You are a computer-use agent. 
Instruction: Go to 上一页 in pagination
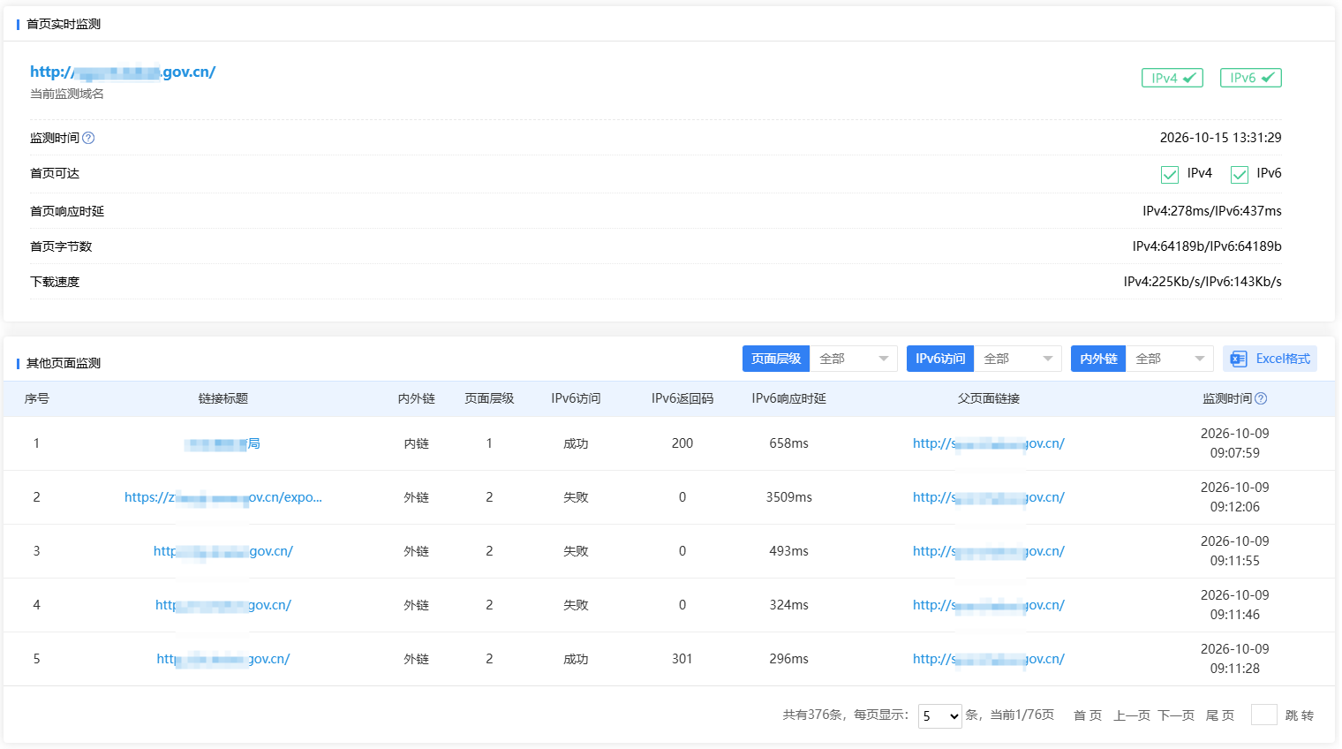tap(1132, 715)
